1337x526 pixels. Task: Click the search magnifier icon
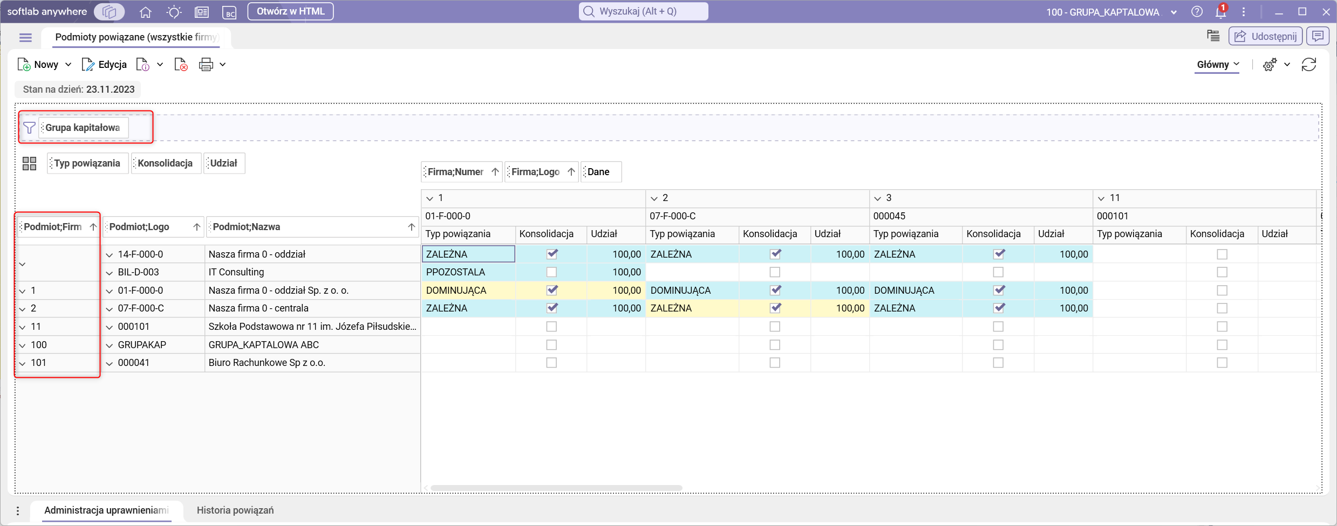coord(589,11)
